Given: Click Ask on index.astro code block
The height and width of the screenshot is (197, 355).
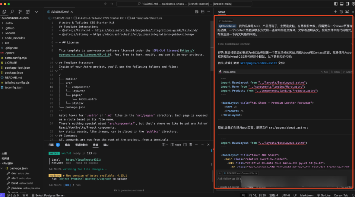Looking at the screenshot, I should tap(324, 72).
